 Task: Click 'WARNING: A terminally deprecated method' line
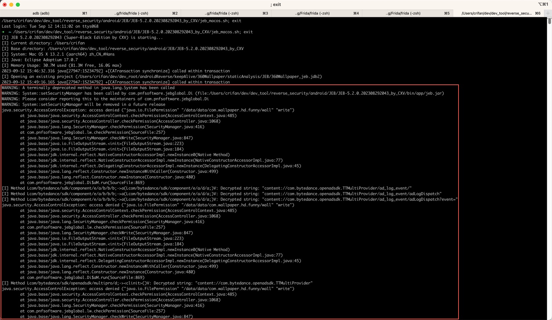coord(88,88)
